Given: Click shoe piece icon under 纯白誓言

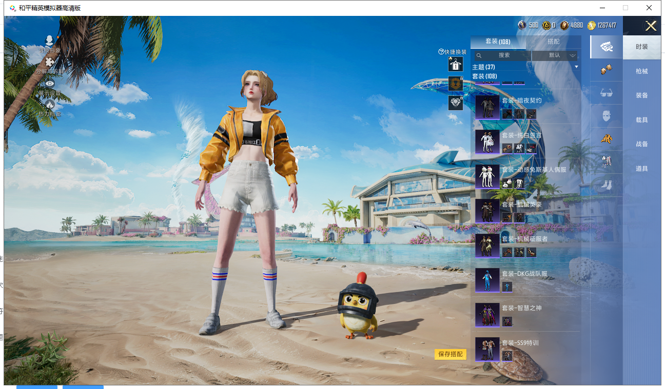Looking at the screenshot, I should coord(531,149).
